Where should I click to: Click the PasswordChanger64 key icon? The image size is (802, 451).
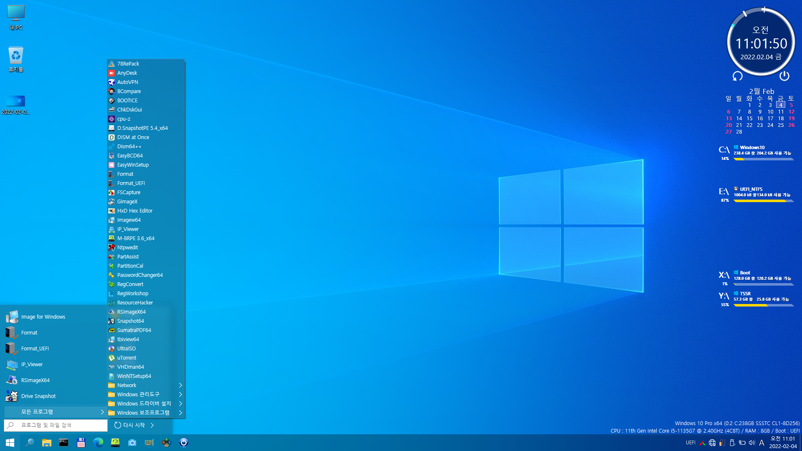coord(112,275)
